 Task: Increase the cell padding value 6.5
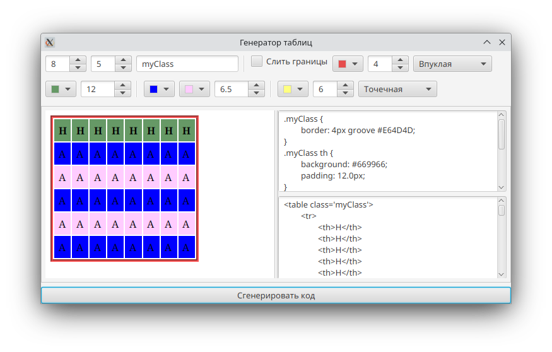(x=256, y=86)
